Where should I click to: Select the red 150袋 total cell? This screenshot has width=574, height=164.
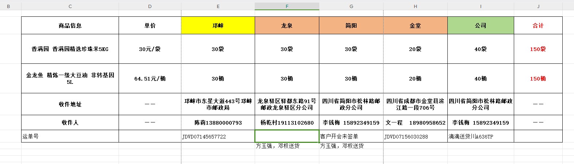pos(538,49)
